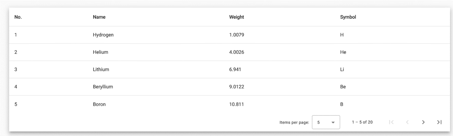Open the items per page dropdown

pos(326,122)
